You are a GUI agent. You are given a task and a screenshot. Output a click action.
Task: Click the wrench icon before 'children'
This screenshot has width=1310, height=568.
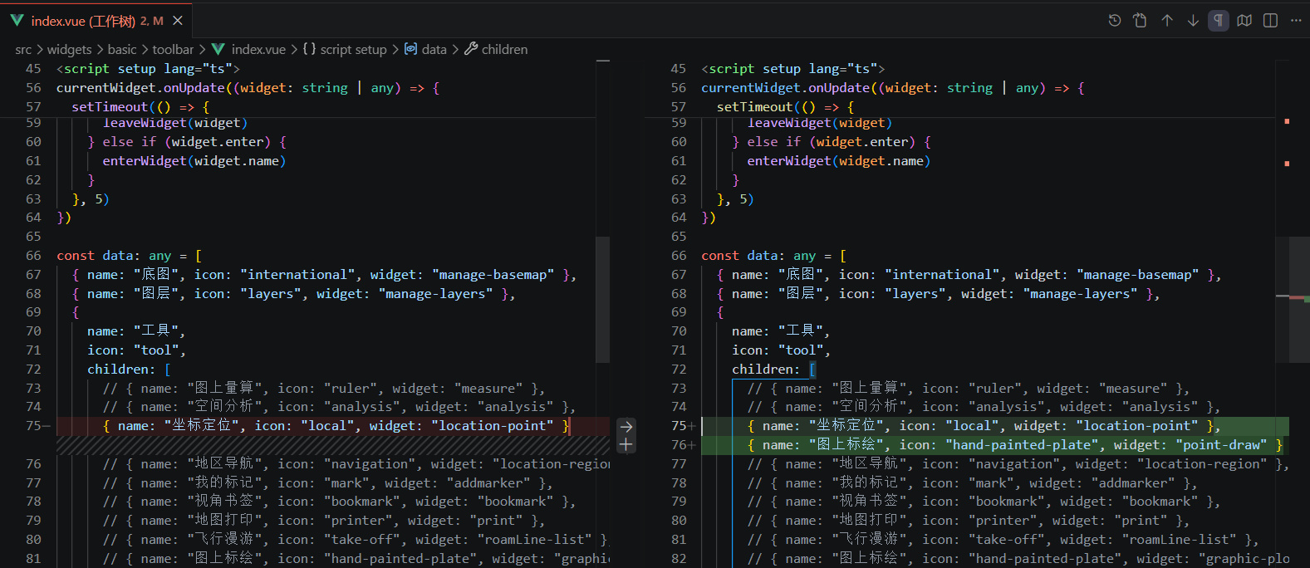pos(471,50)
